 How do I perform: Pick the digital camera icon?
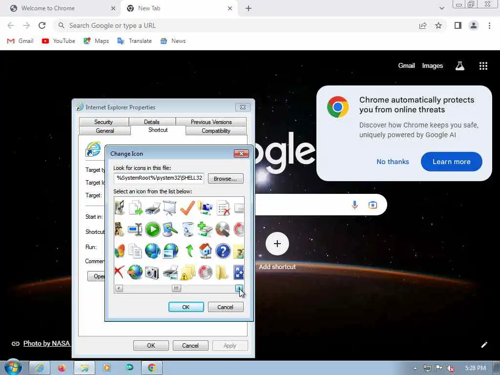pyautogui.click(x=152, y=272)
